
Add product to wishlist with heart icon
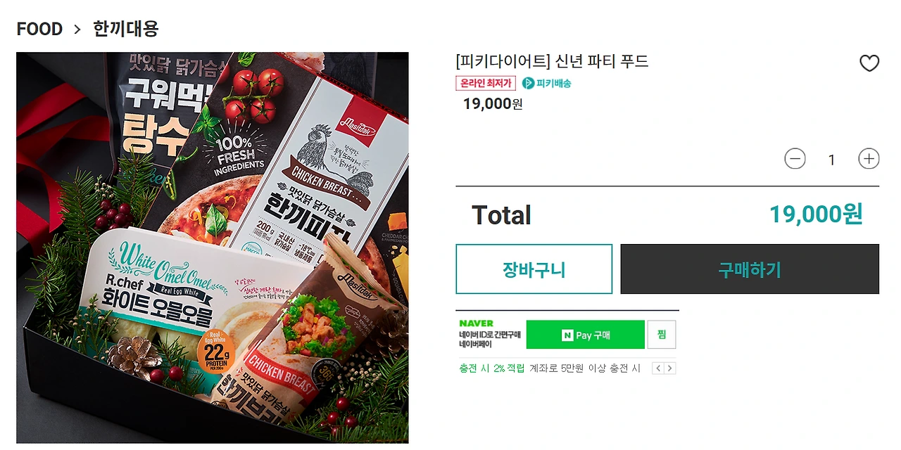coord(869,63)
